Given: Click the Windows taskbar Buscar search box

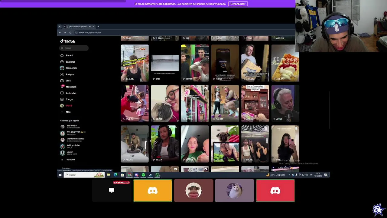Looking at the screenshot, I should tap(84, 175).
